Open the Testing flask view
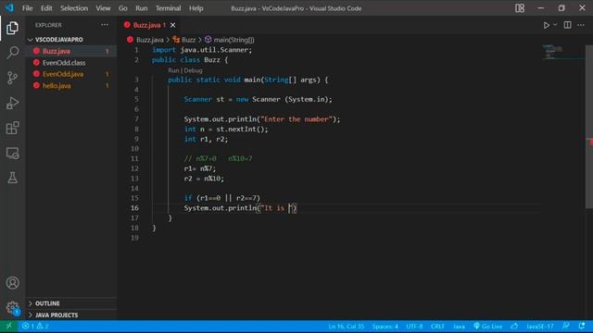 [12, 178]
